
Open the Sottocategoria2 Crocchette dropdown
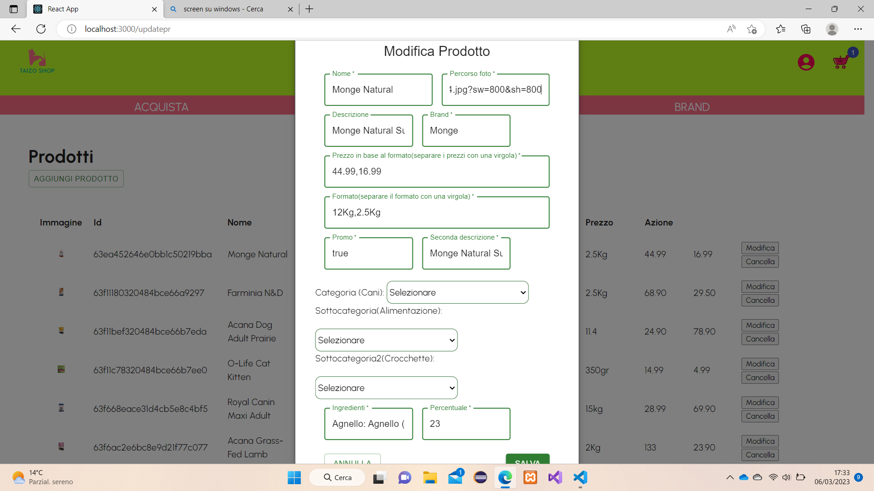click(386, 387)
